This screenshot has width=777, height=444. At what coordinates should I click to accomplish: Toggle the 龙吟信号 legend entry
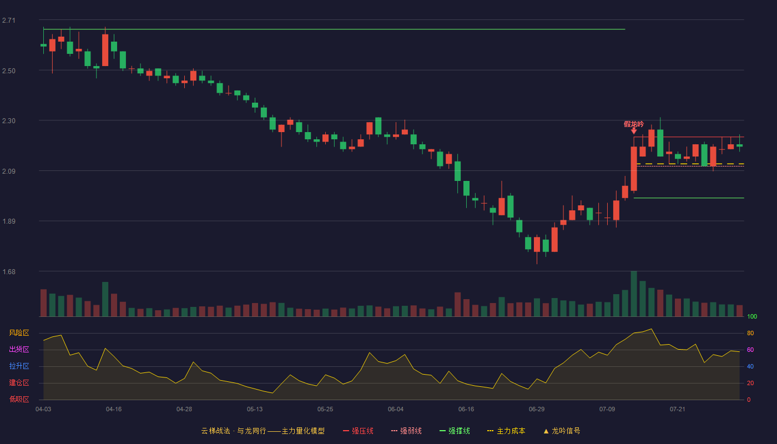[561, 431]
